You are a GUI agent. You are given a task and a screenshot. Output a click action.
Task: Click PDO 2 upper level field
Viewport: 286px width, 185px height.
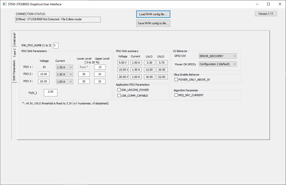pos(100,74)
